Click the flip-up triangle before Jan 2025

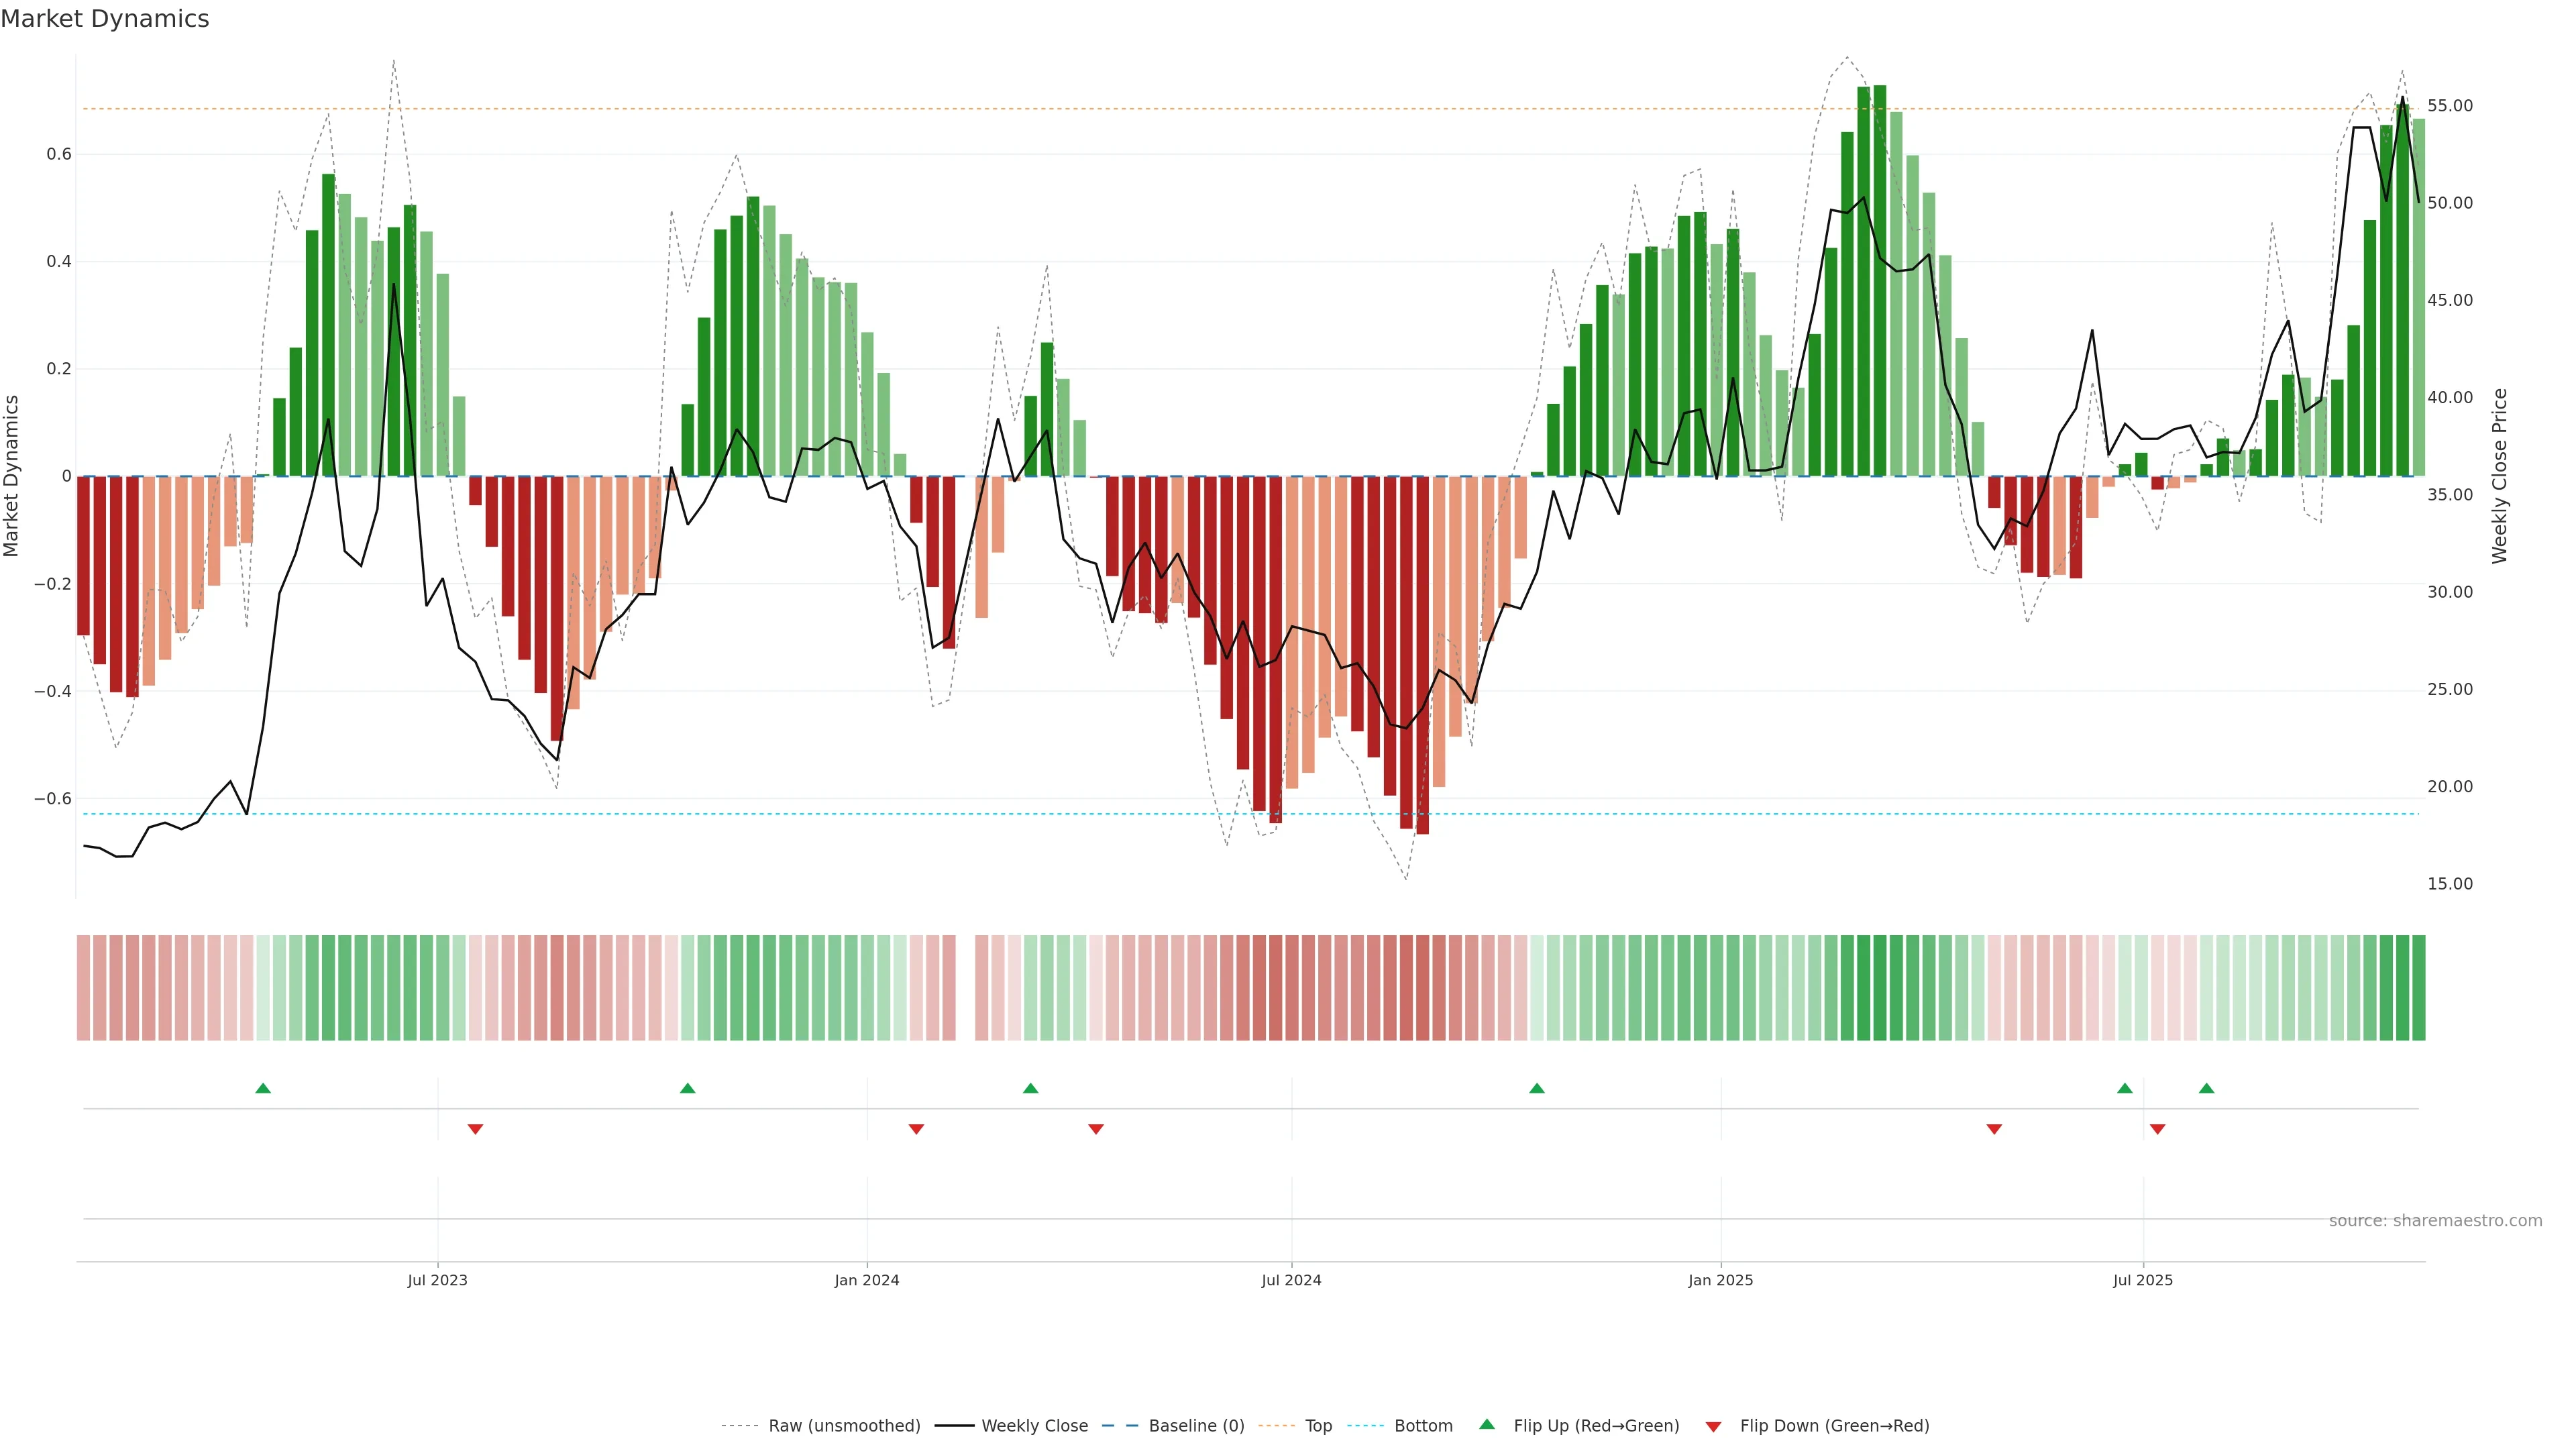[1537, 1088]
